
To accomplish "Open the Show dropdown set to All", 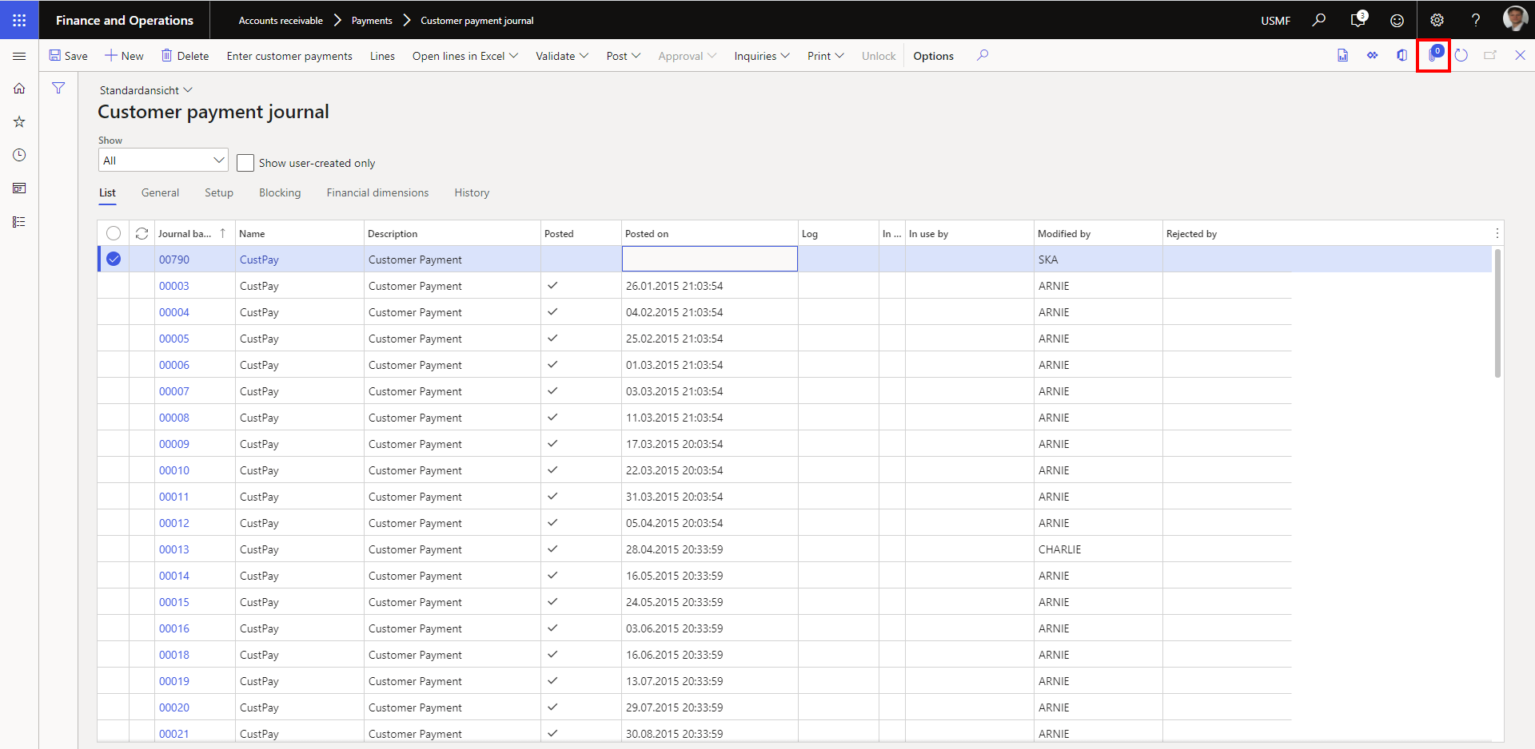I will pyautogui.click(x=163, y=160).
